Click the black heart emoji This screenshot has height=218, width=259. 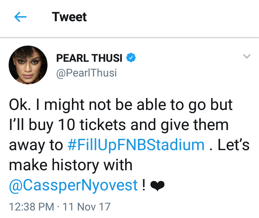pos(158,186)
